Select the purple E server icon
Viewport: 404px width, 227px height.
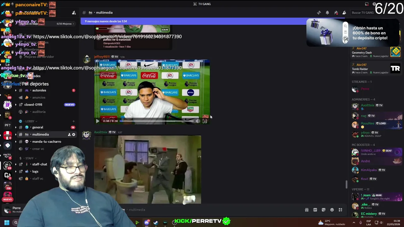tap(8, 105)
